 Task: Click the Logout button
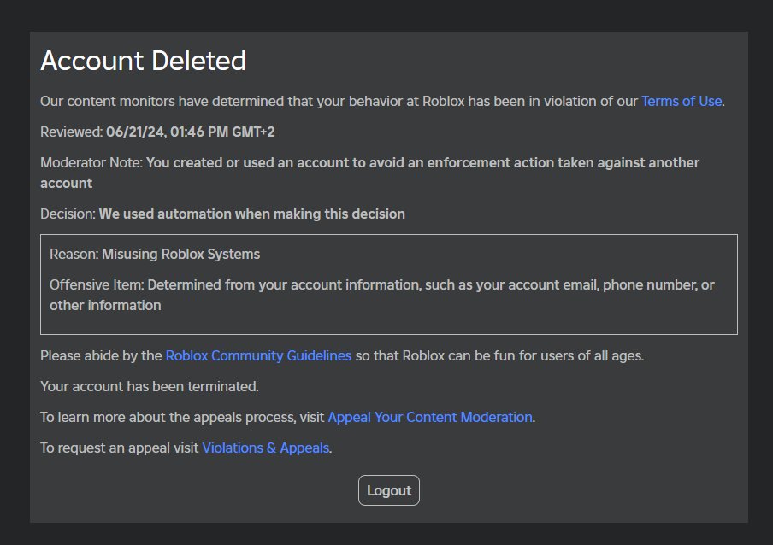pyautogui.click(x=389, y=490)
